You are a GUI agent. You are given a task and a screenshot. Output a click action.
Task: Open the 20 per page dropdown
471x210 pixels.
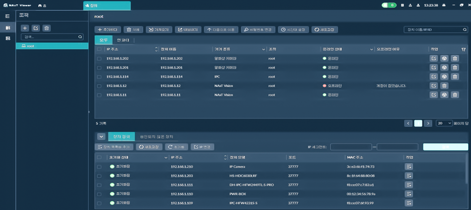(x=444, y=123)
